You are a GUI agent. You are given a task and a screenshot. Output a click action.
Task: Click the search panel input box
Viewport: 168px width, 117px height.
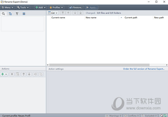(23, 24)
